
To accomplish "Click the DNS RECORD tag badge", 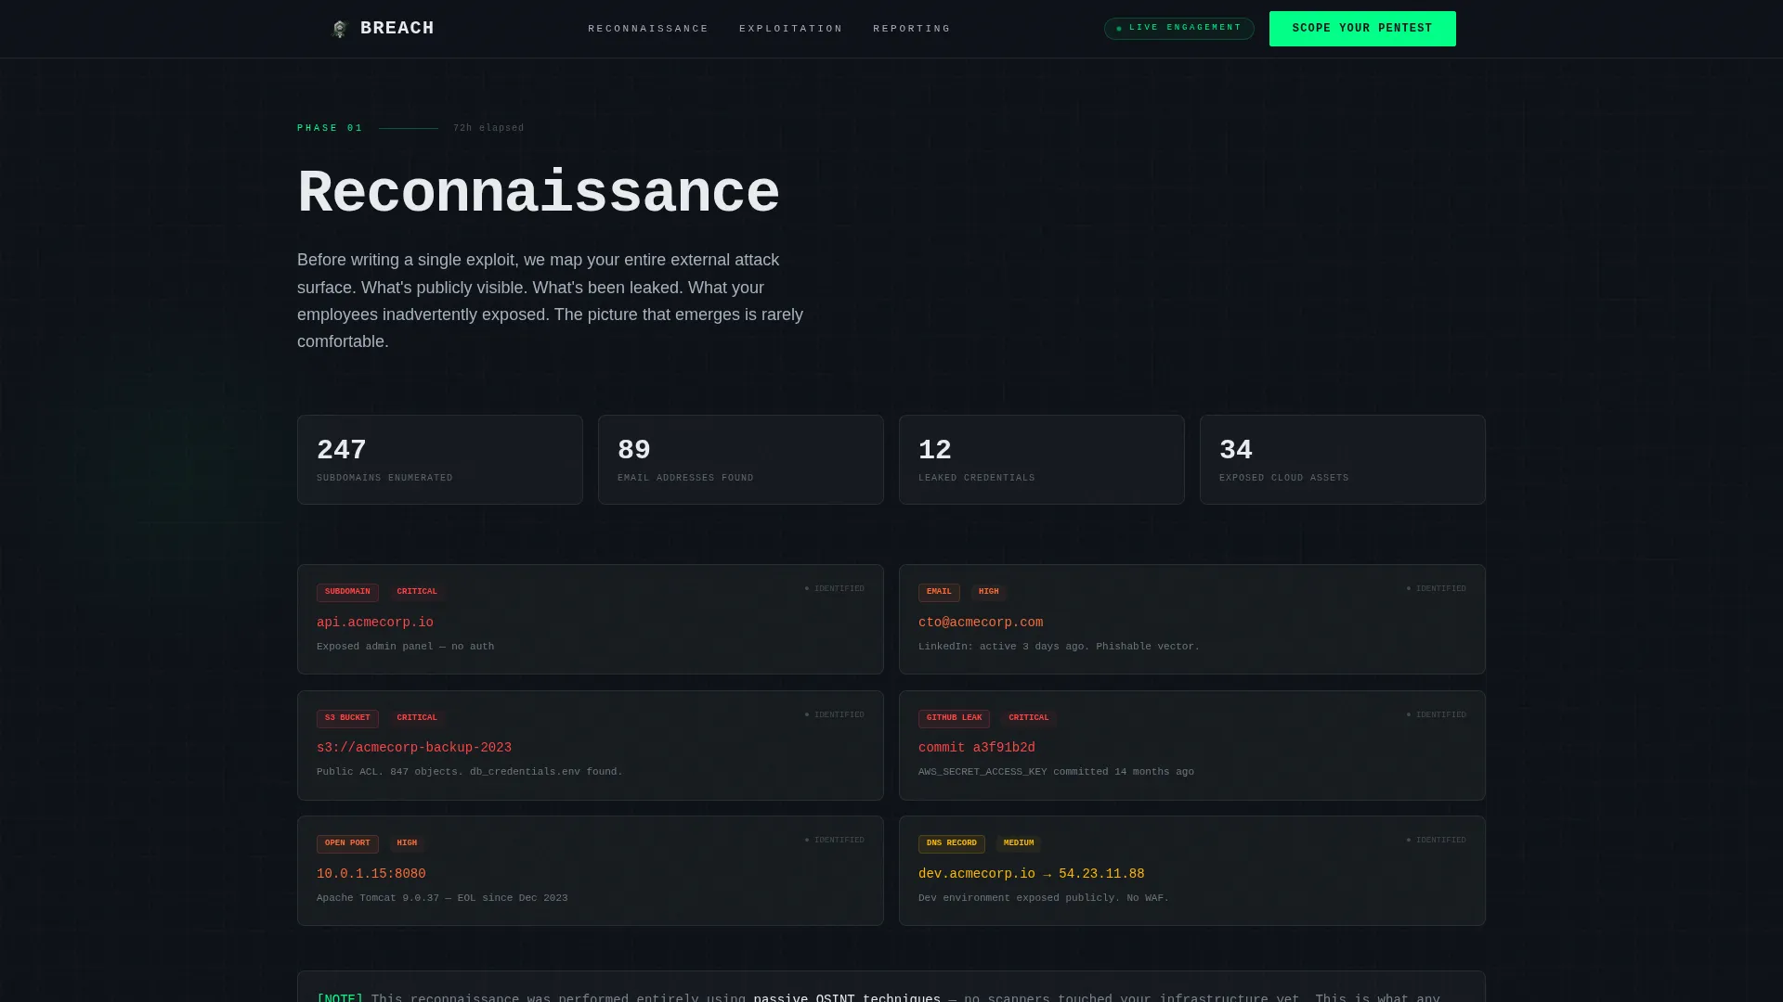I will (x=952, y=843).
